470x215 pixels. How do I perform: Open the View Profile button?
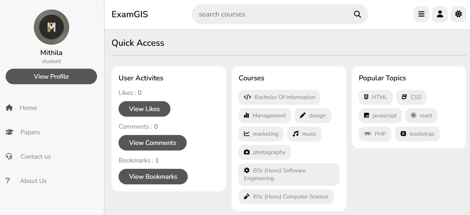coord(51,77)
